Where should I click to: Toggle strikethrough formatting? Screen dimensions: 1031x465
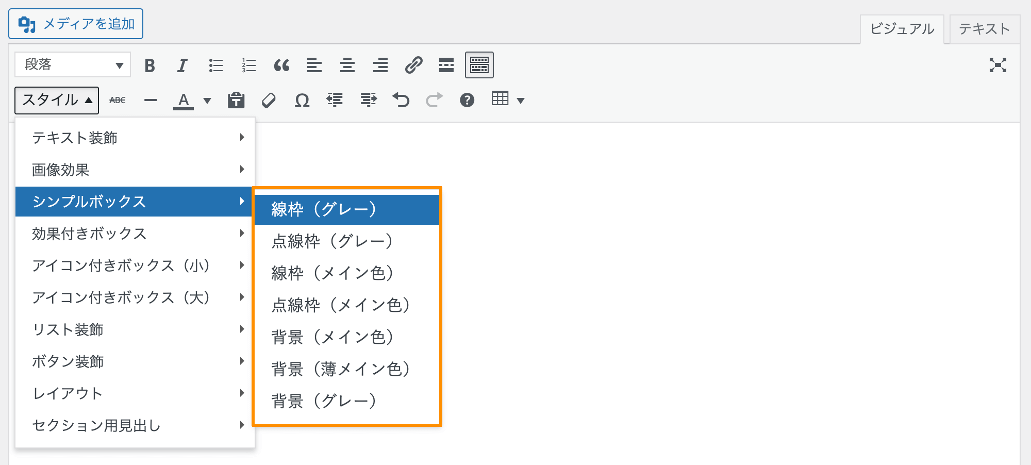click(x=117, y=100)
